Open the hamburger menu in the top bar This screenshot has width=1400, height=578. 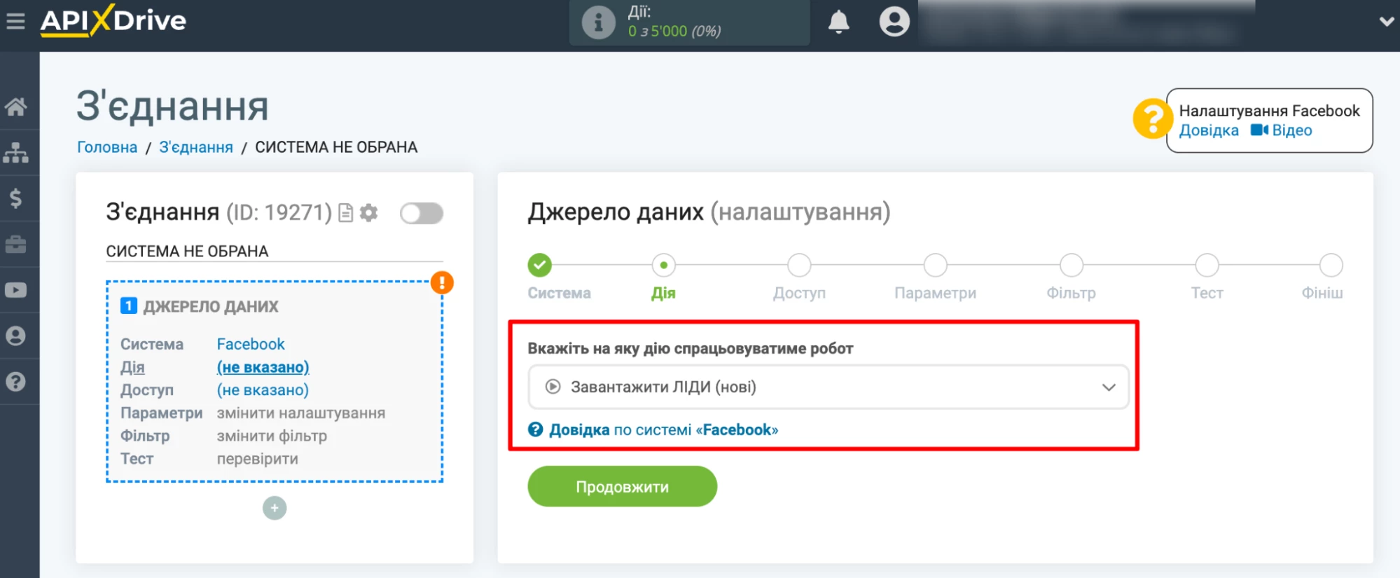coord(15,22)
